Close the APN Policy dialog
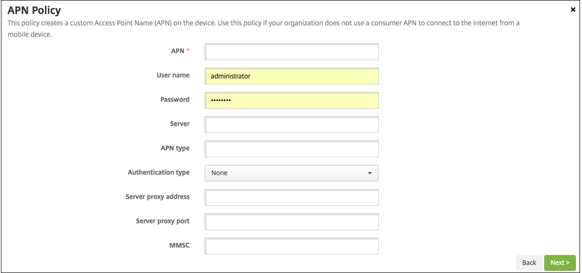The height and width of the screenshot is (273, 582). pos(574,9)
